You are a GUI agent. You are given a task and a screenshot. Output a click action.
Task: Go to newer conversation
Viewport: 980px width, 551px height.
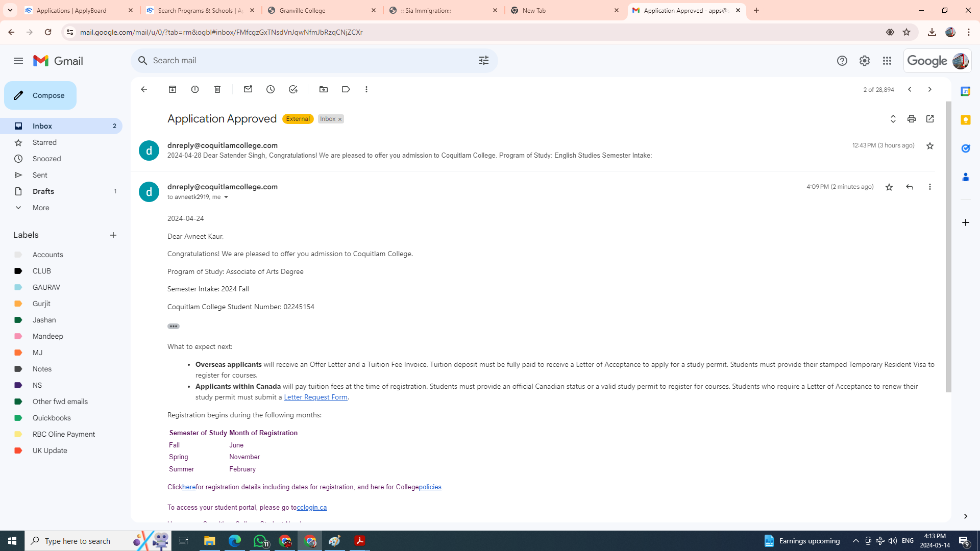click(x=910, y=89)
